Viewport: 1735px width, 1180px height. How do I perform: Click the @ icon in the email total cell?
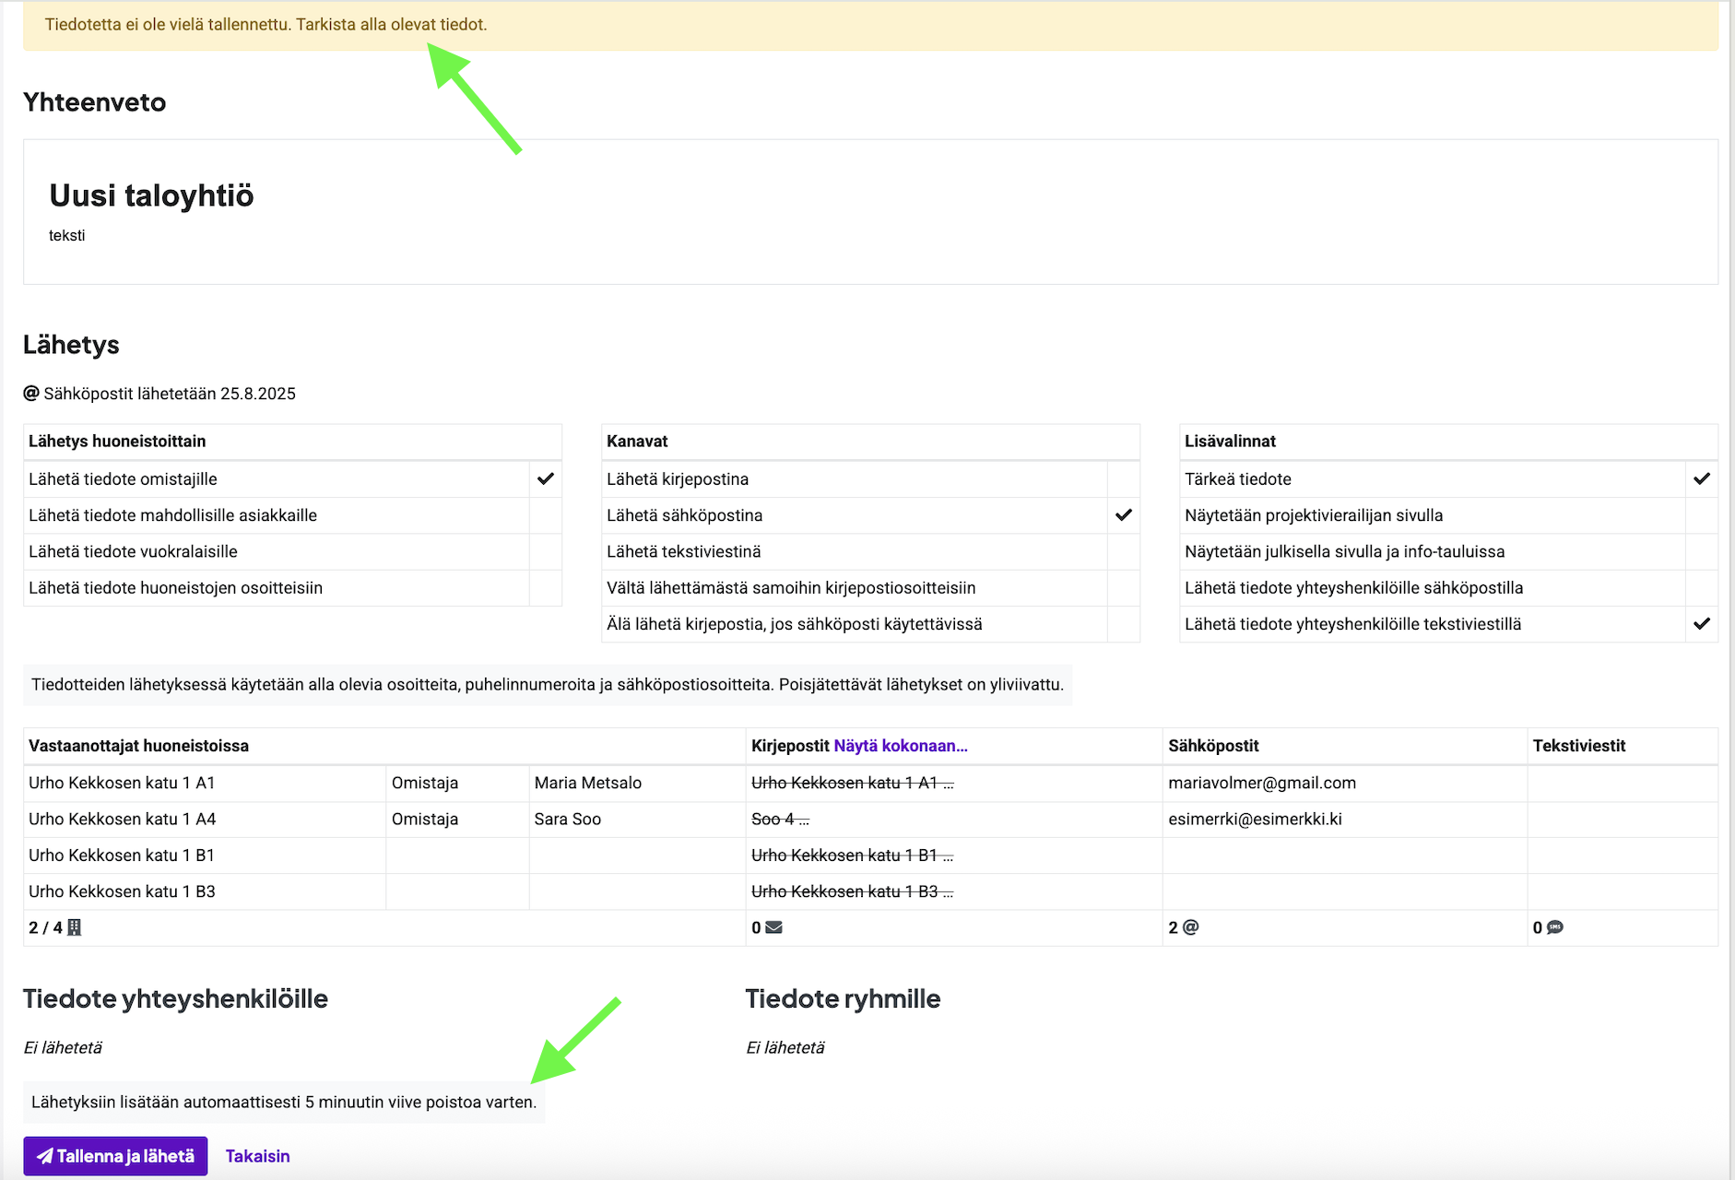tap(1190, 927)
